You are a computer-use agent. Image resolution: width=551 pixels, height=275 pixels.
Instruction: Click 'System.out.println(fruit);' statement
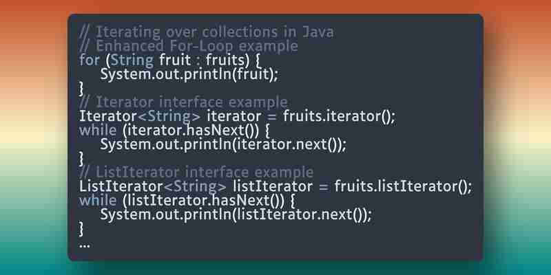tap(189, 74)
